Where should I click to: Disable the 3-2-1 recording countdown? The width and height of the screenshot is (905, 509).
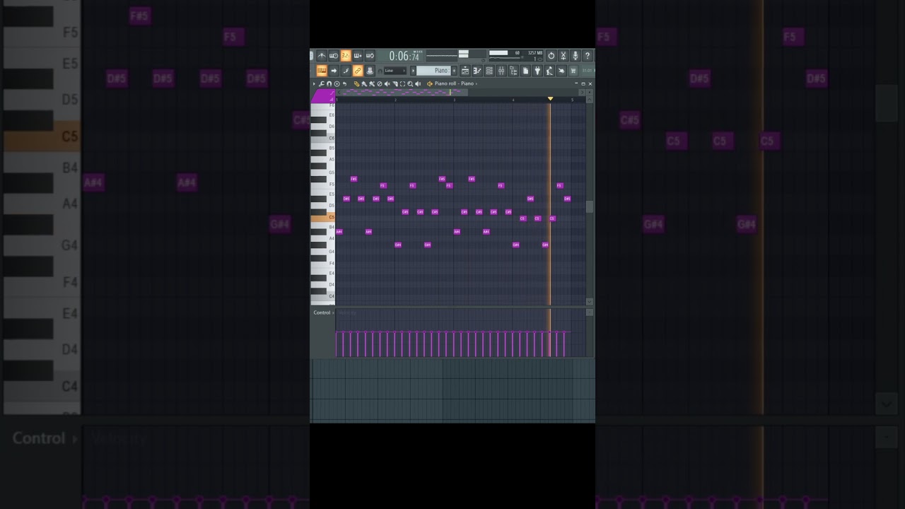point(346,56)
